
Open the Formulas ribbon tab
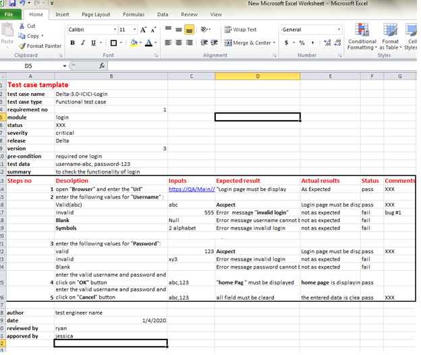pyautogui.click(x=133, y=14)
